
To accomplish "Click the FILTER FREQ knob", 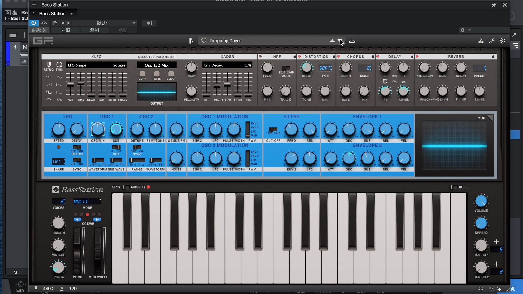I will [291, 130].
